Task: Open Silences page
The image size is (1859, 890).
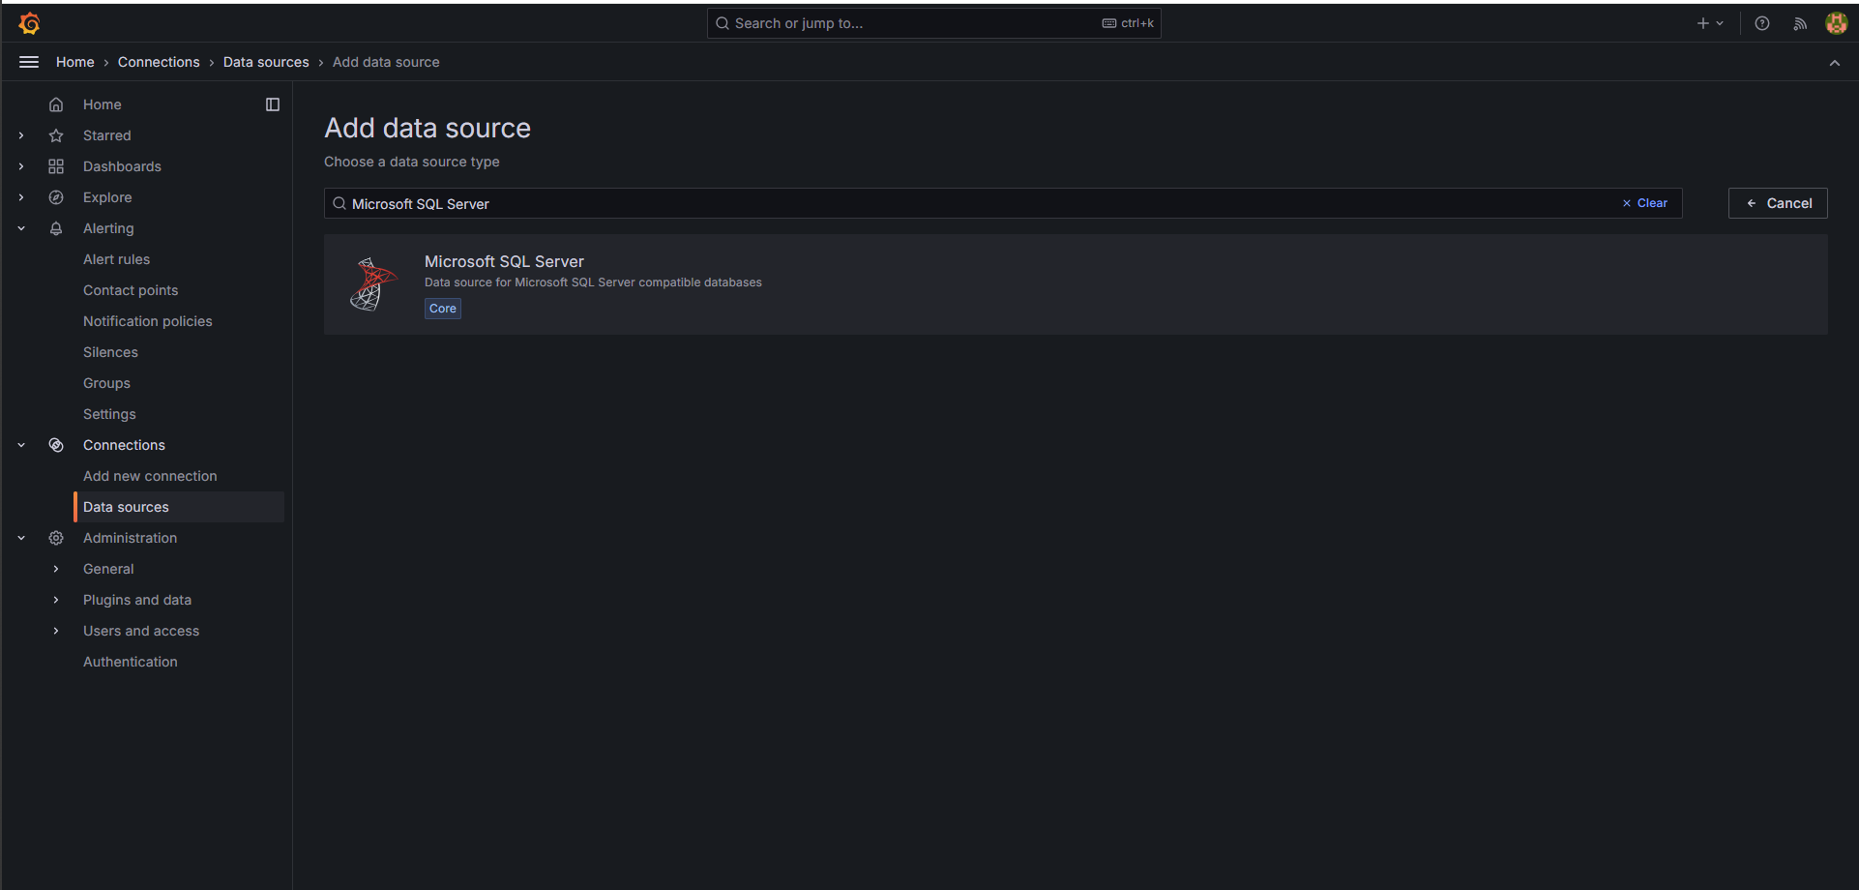Action: click(x=110, y=352)
